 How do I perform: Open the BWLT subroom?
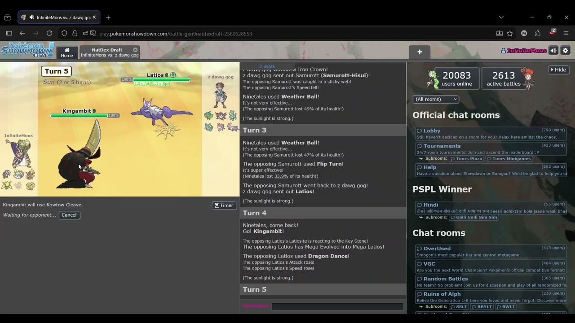point(506,307)
